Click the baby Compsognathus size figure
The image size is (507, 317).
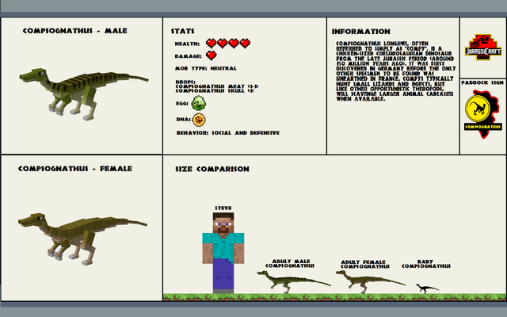tap(427, 288)
